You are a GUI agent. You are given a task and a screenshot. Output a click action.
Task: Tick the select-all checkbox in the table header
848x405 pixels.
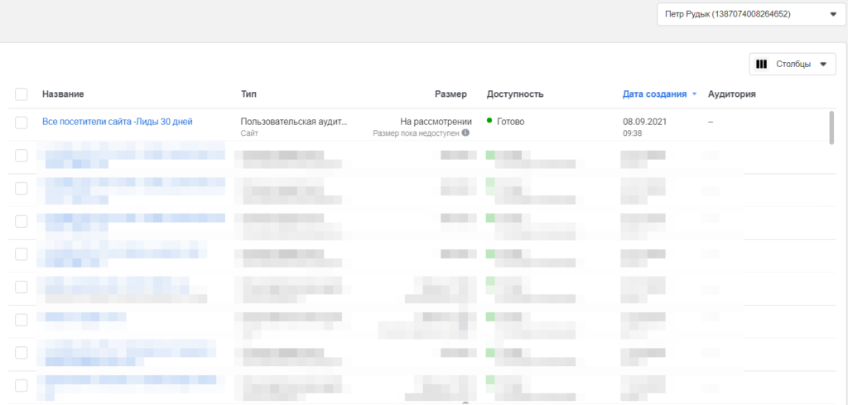pyautogui.click(x=22, y=94)
